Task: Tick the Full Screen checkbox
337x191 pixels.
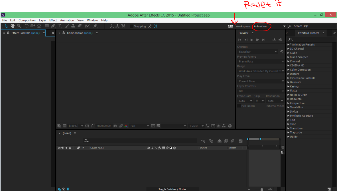Action: (239, 106)
